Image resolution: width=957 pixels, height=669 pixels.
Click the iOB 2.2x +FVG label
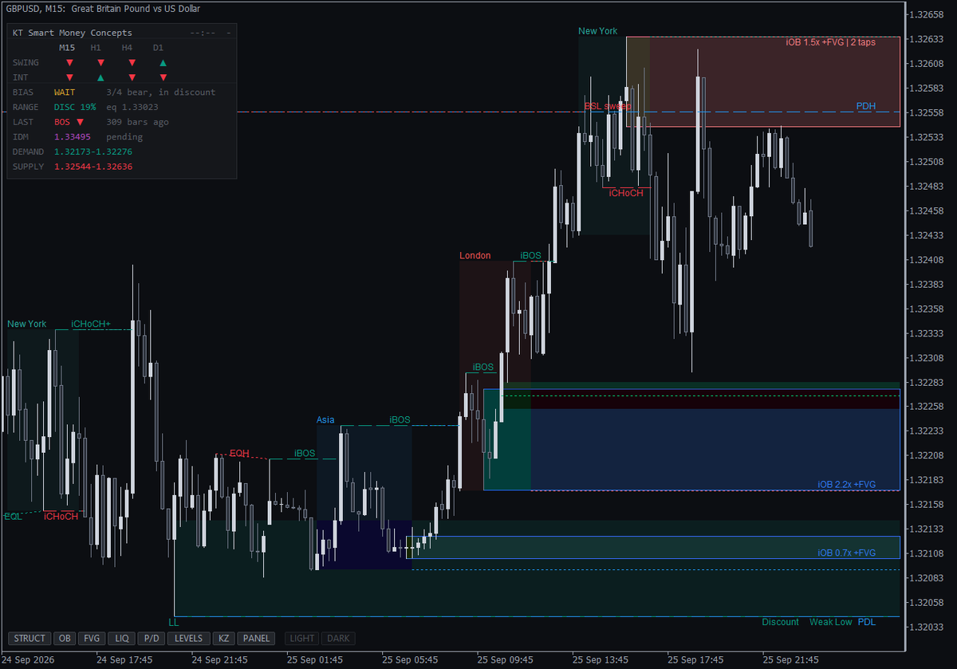pyautogui.click(x=846, y=484)
